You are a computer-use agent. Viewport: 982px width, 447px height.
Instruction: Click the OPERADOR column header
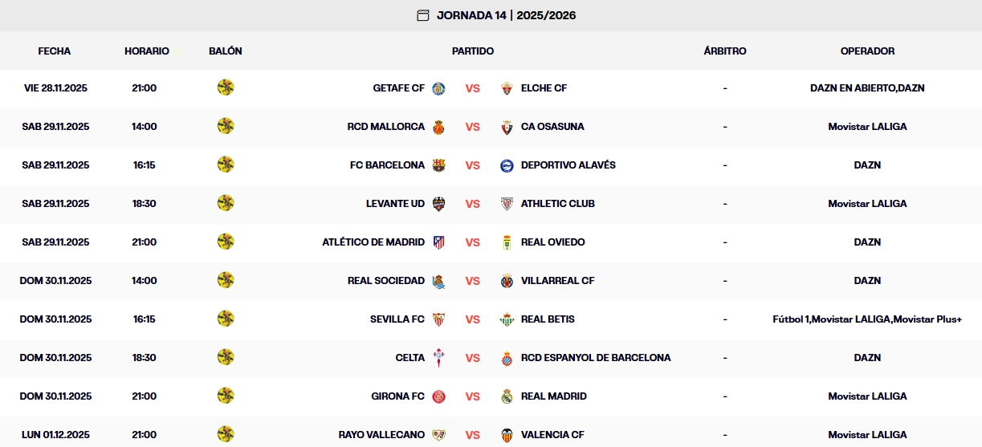(867, 51)
